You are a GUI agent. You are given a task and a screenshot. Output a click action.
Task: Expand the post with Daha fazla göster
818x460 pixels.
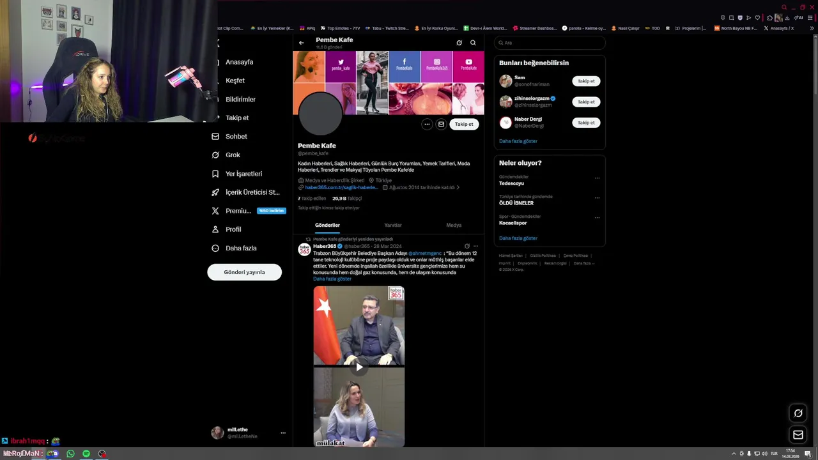tap(332, 279)
